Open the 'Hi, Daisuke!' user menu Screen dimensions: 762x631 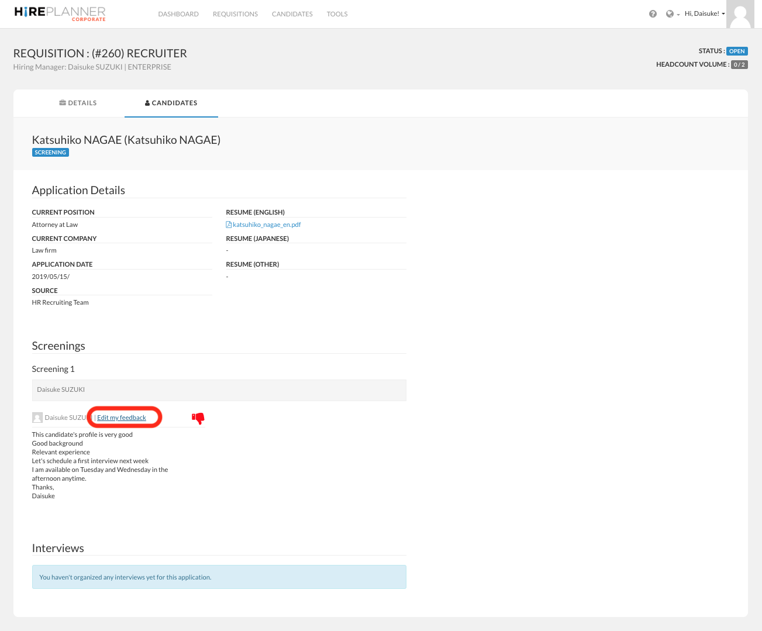(704, 13)
